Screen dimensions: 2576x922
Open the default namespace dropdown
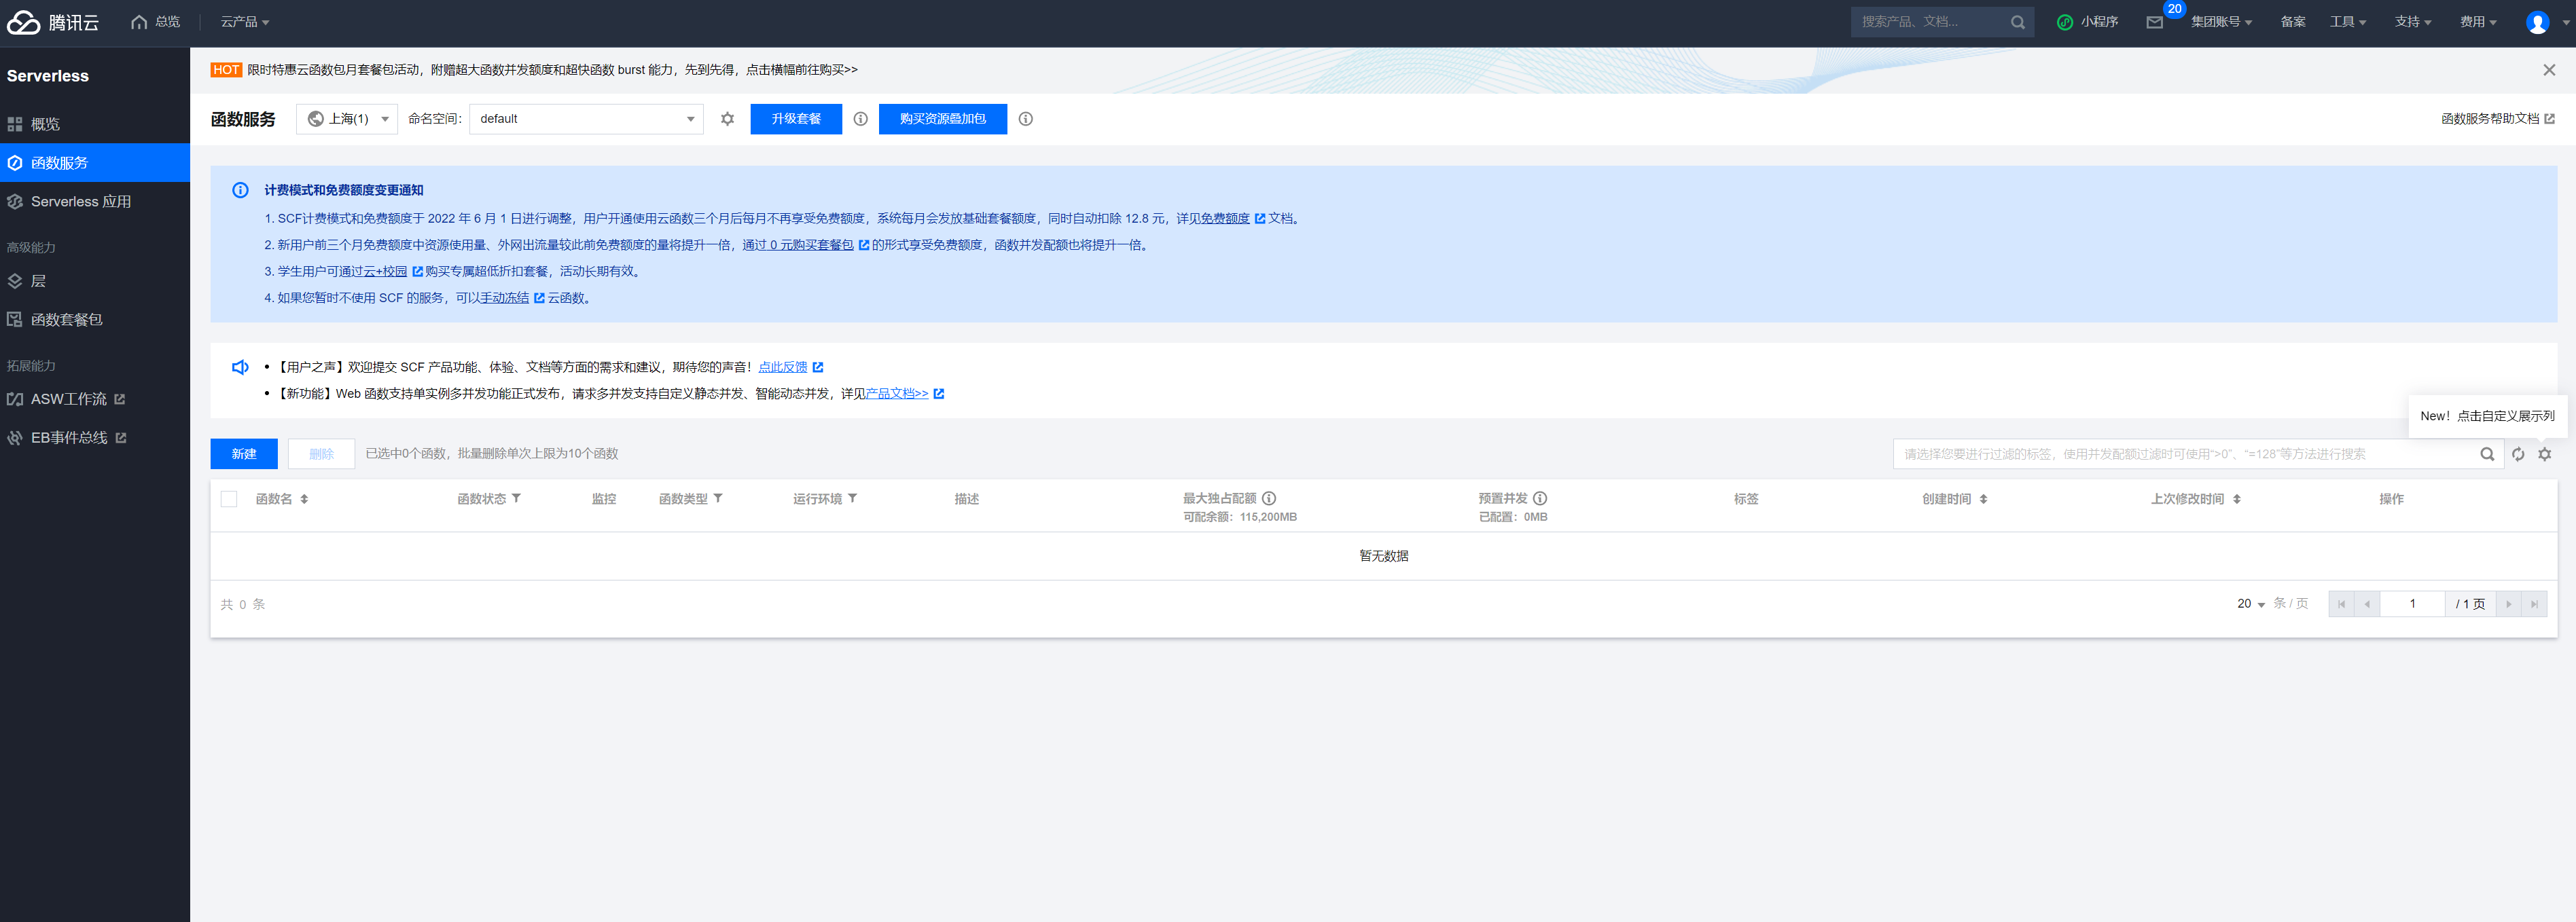(586, 119)
